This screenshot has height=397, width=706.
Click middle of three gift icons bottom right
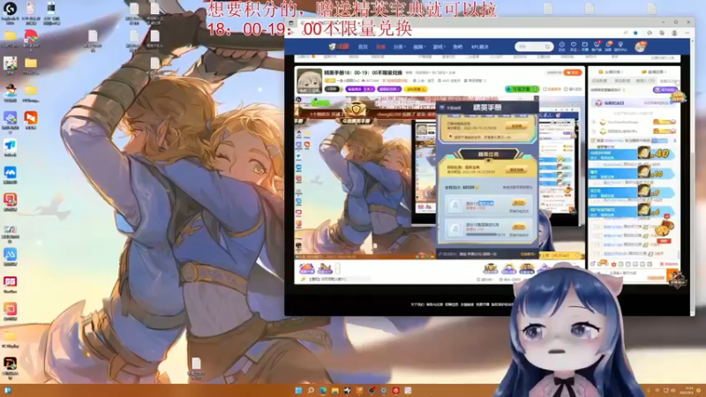point(509,269)
